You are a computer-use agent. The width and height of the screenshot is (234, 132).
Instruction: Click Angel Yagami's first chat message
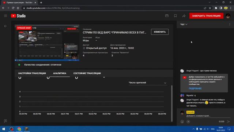click(201, 71)
